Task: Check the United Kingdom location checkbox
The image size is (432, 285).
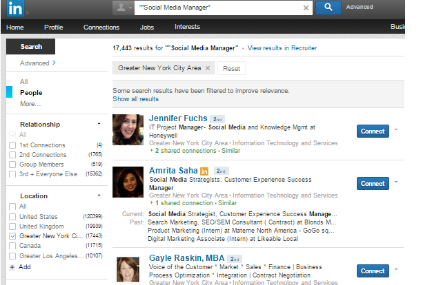Action: [x=12, y=226]
